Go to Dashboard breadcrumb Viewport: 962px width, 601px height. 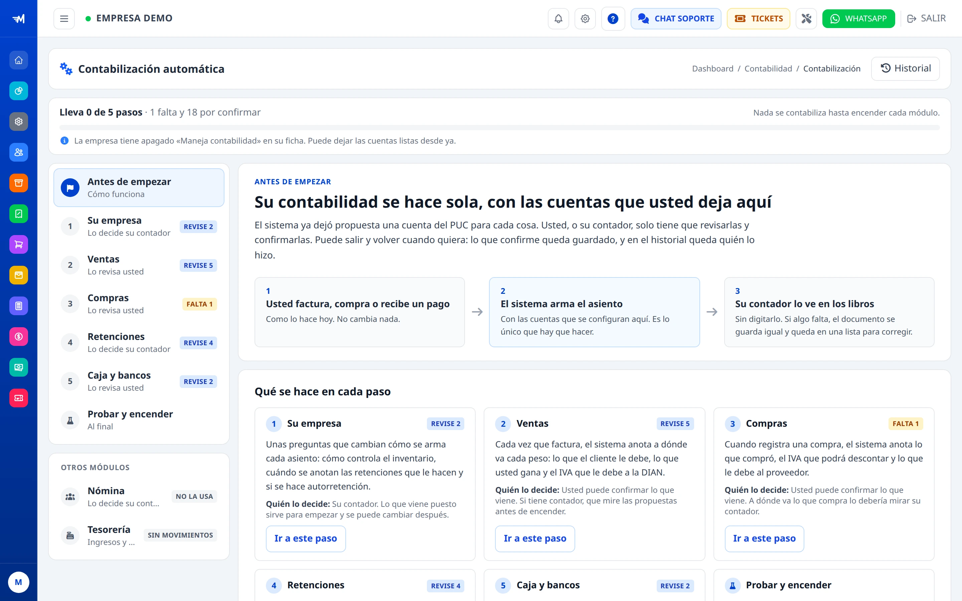pyautogui.click(x=712, y=69)
